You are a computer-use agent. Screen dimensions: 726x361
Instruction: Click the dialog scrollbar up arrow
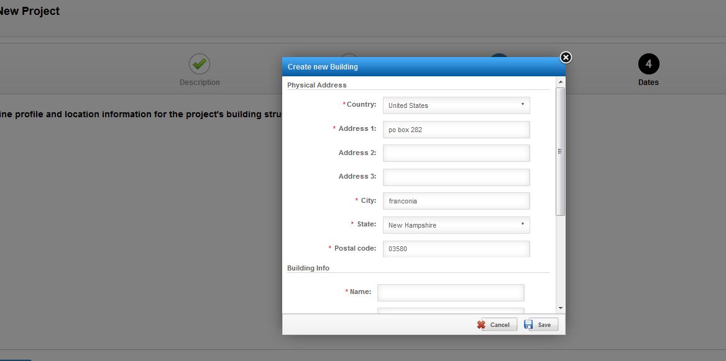pos(561,82)
